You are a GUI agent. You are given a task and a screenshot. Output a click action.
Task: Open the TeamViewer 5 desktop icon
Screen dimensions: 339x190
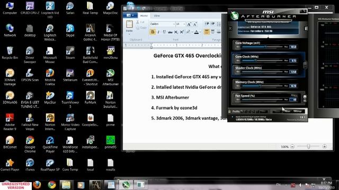coord(70,100)
